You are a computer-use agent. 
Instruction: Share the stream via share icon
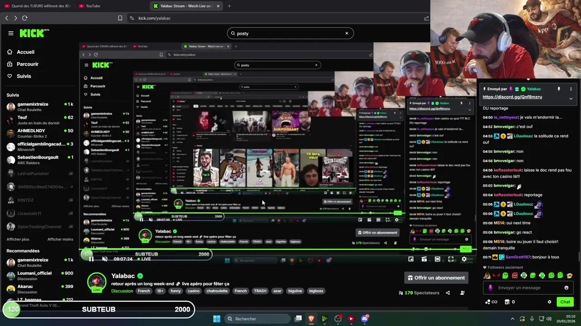[x=448, y=293]
